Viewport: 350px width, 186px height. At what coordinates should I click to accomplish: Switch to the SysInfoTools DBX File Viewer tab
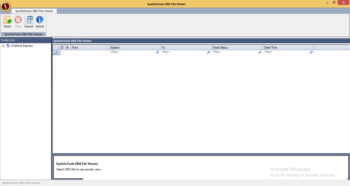click(34, 11)
